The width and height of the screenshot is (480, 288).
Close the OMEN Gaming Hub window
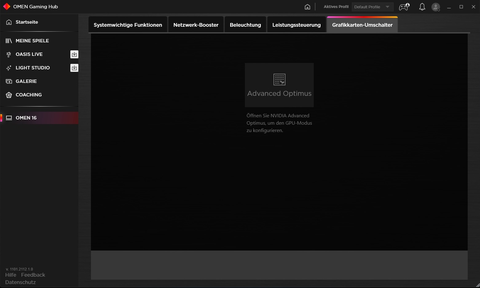tap(474, 7)
